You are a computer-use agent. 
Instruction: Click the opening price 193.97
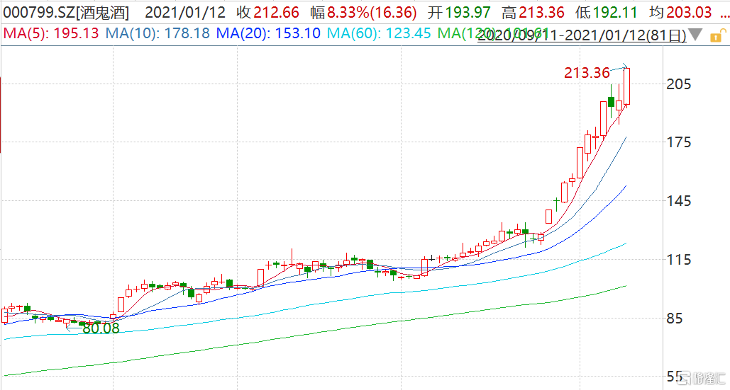tap(468, 12)
